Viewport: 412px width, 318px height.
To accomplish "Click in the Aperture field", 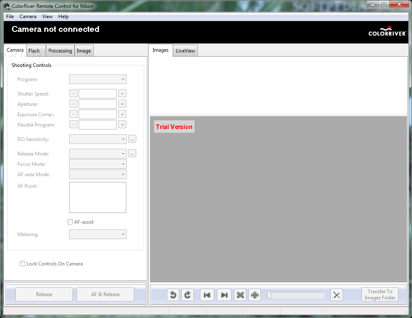I will click(98, 104).
